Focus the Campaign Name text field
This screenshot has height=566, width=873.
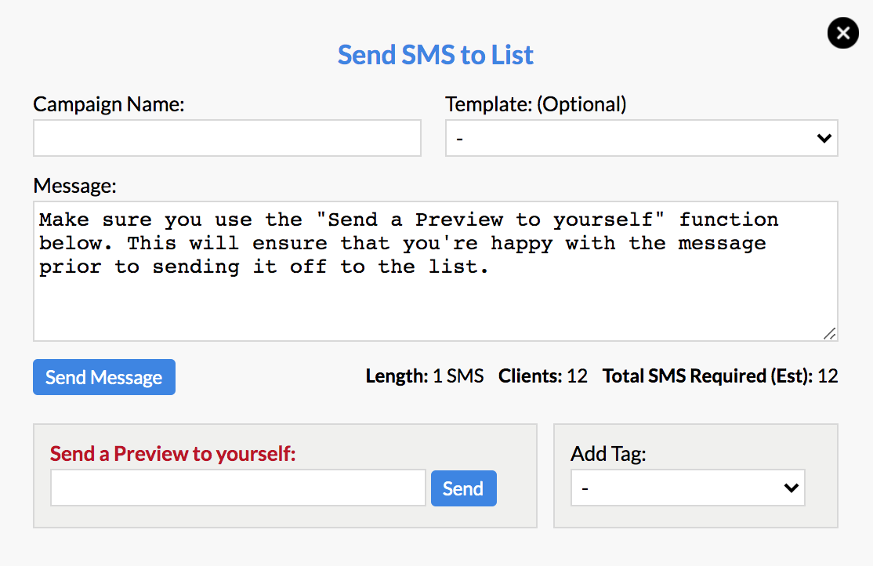pos(227,138)
